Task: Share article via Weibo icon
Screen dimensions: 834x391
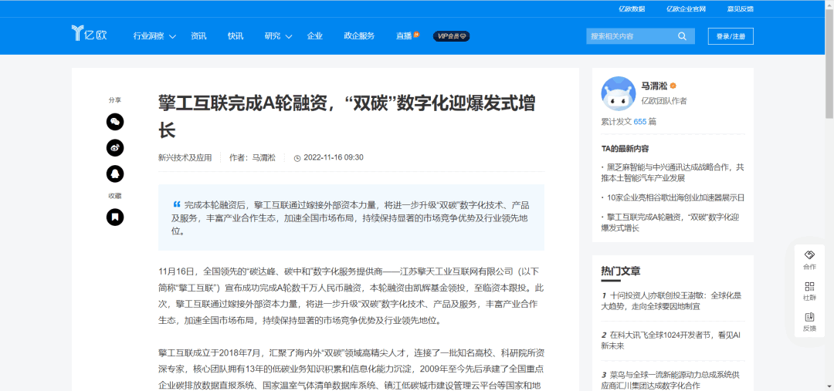Action: click(x=115, y=147)
